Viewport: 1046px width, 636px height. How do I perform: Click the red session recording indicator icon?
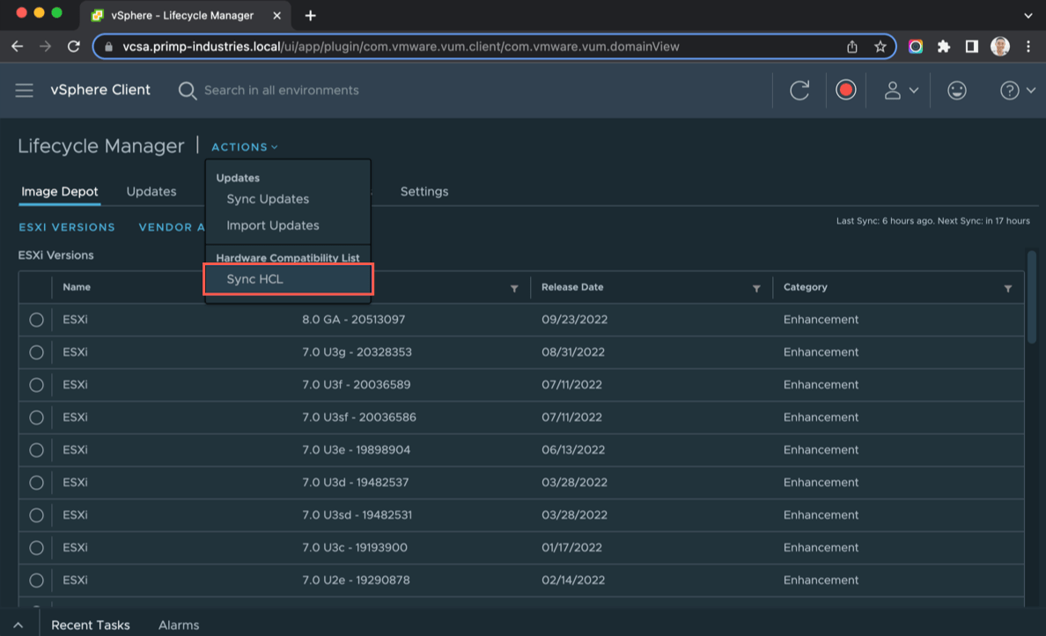[845, 89]
